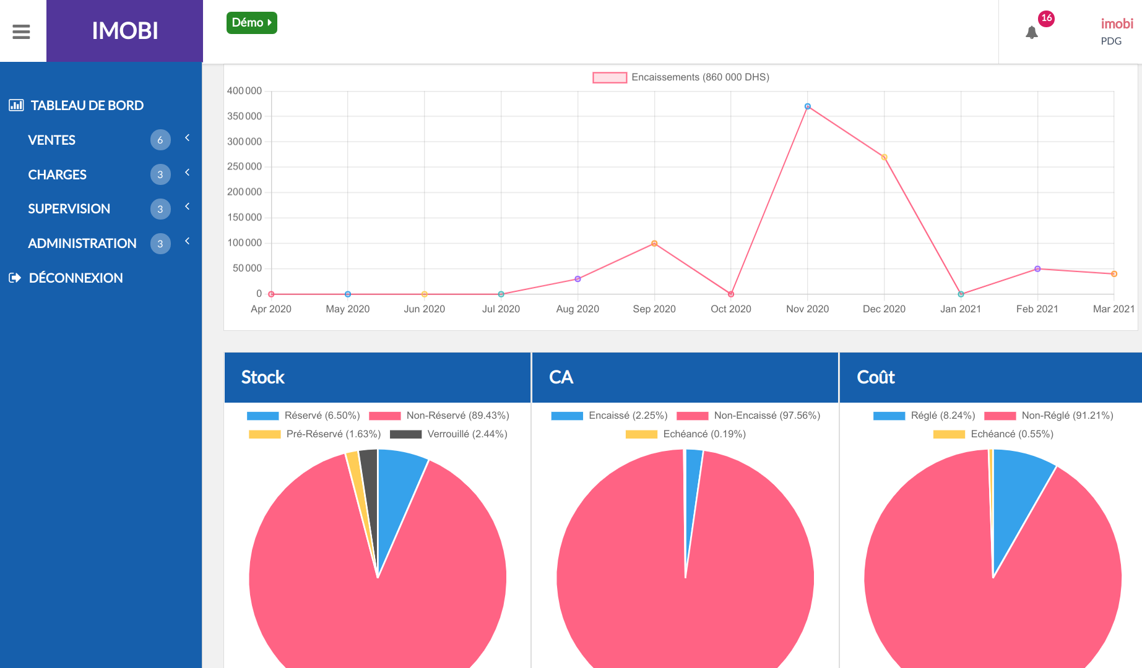
Task: Toggle the Encaissements legend series
Action: pyautogui.click(x=681, y=77)
